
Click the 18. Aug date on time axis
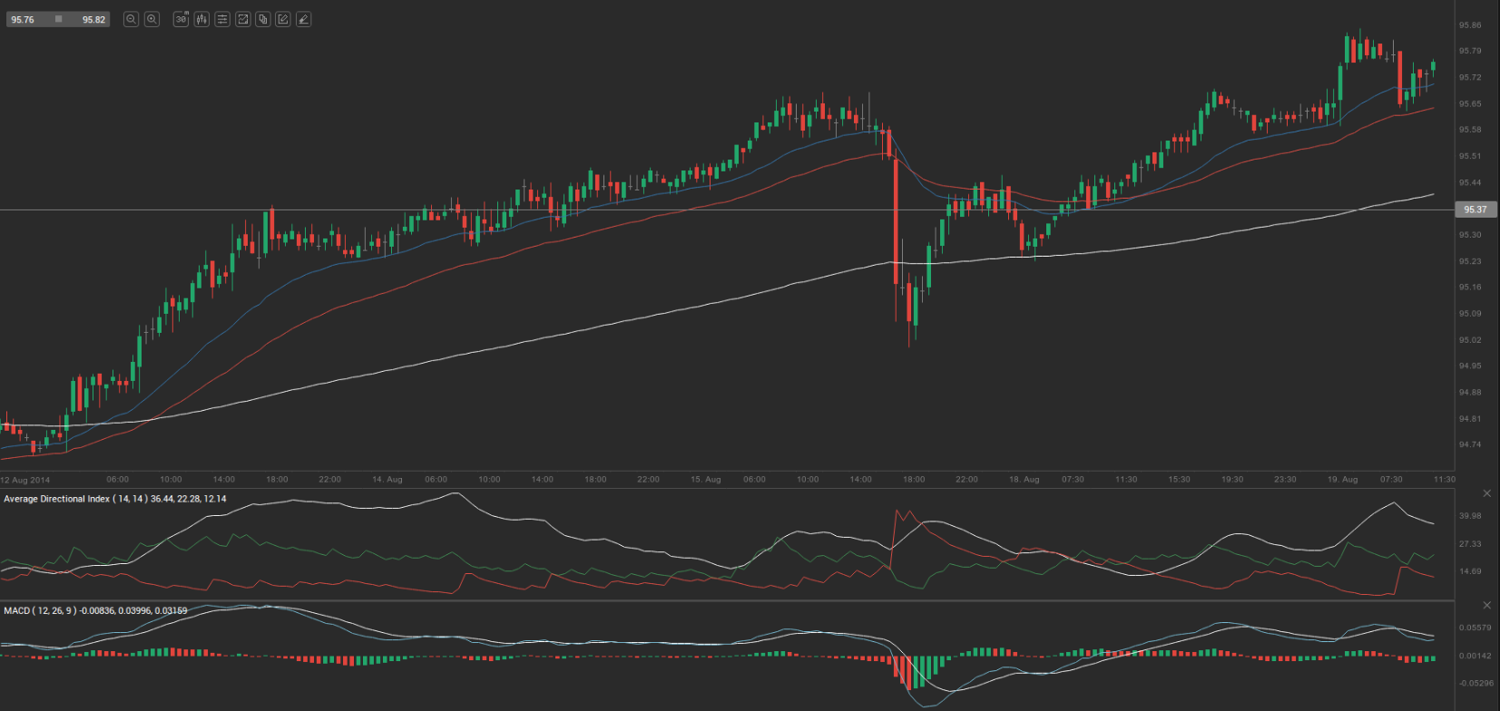pos(1024,479)
